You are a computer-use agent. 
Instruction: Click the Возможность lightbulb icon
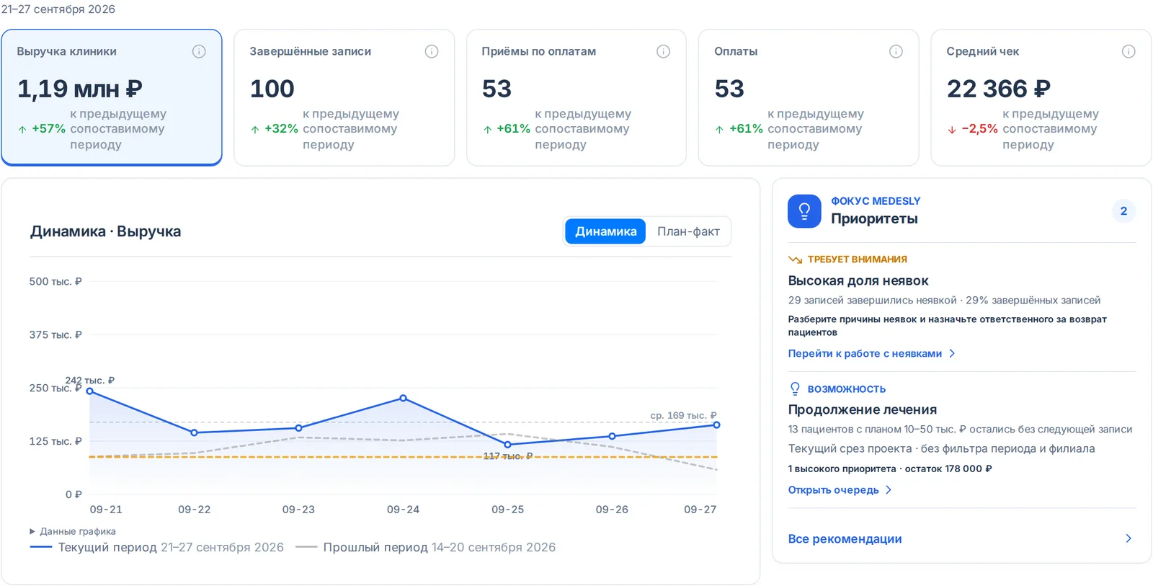[795, 389]
